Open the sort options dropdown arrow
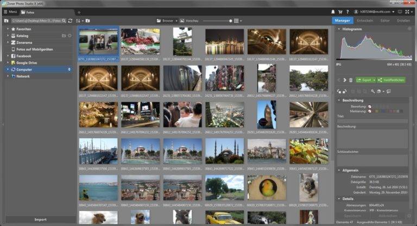Screen dimensions: 417x226 coord(83,21)
